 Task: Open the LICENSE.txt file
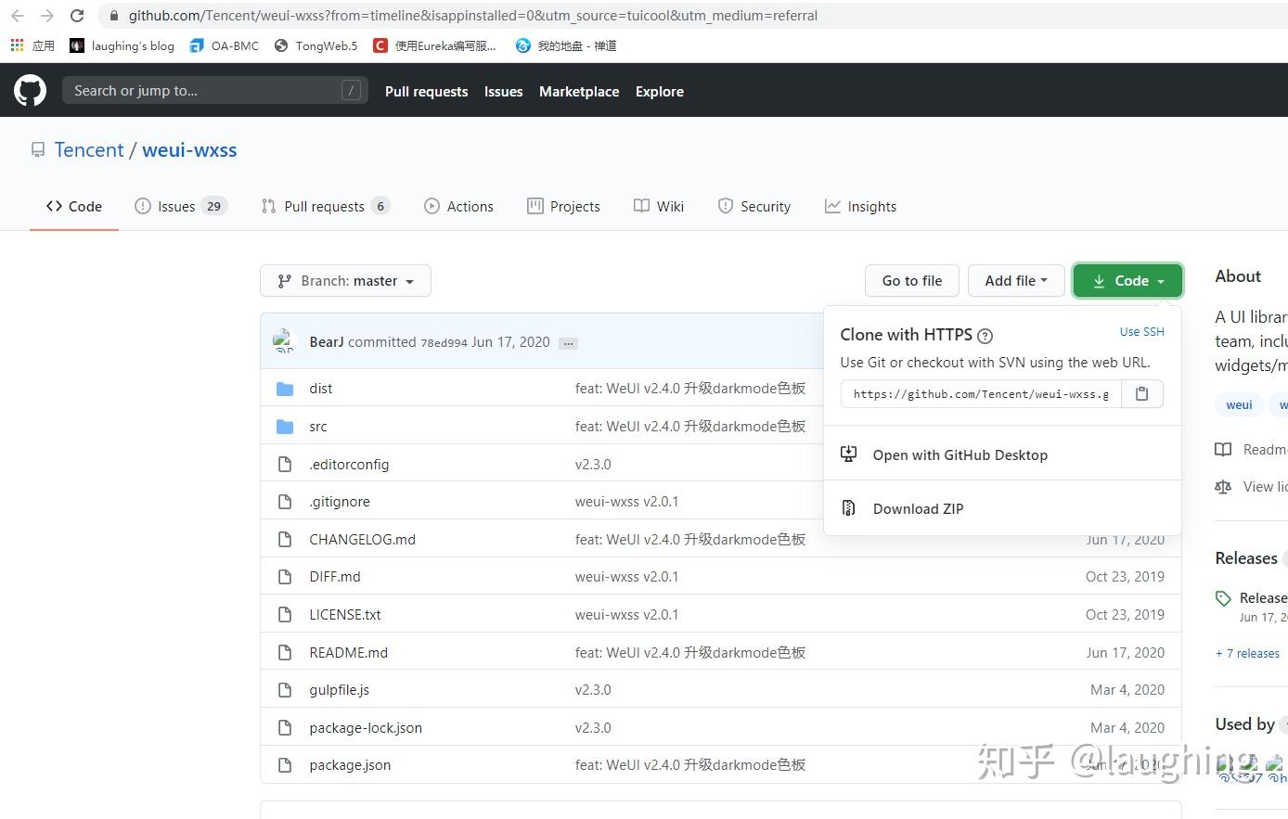[345, 615]
